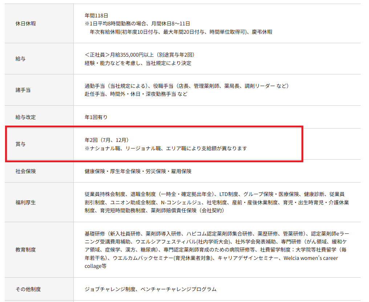Select the 社会保険 row header

coord(26,171)
